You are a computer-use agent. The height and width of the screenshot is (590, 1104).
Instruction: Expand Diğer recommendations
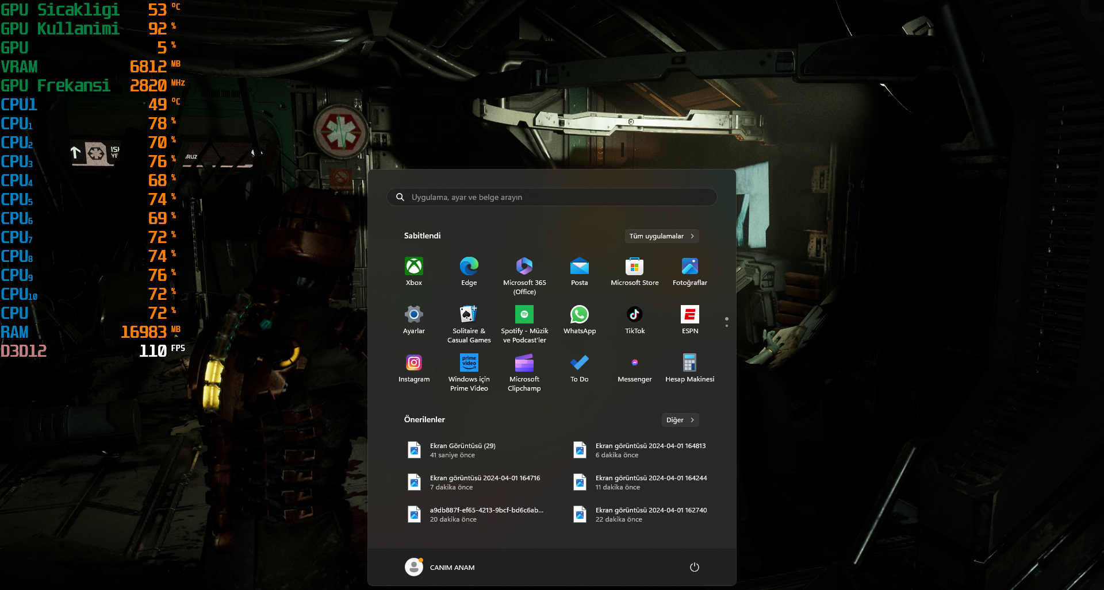pyautogui.click(x=680, y=420)
